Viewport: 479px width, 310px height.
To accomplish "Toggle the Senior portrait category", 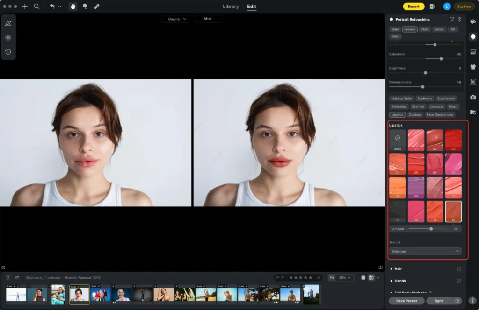I will coord(439,29).
